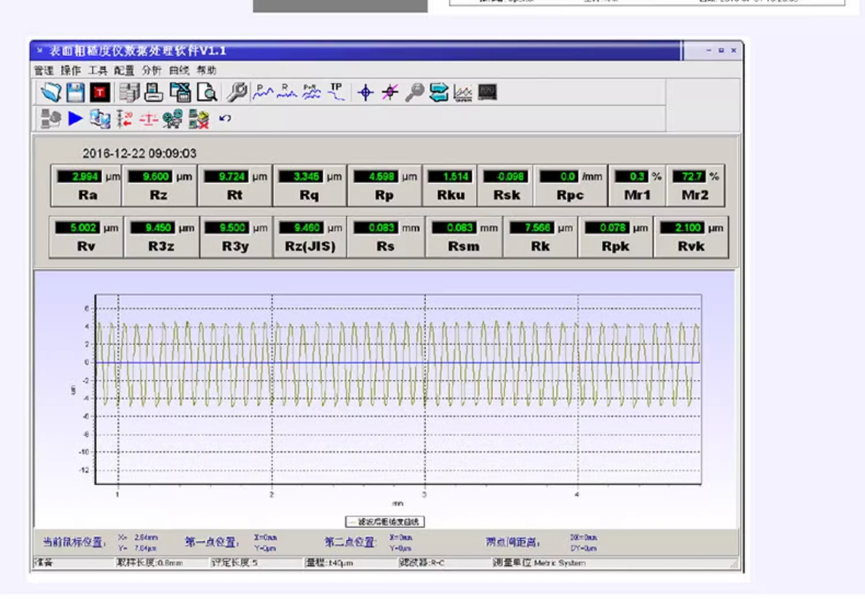This screenshot has height=599, width=865.
Task: Click the open folder icon in toolbar
Action: (x=51, y=92)
